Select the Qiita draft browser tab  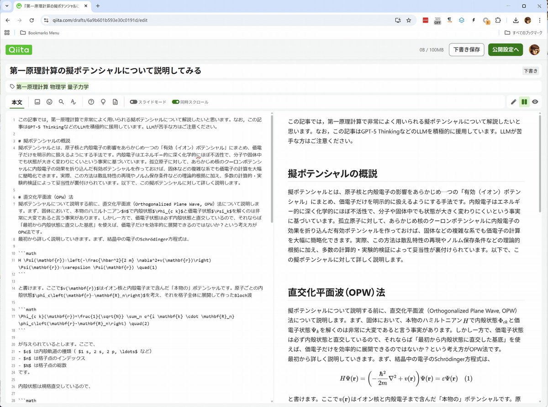tap(52, 6)
